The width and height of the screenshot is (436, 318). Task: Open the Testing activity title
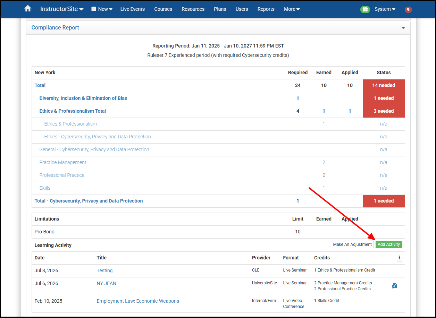click(x=104, y=270)
